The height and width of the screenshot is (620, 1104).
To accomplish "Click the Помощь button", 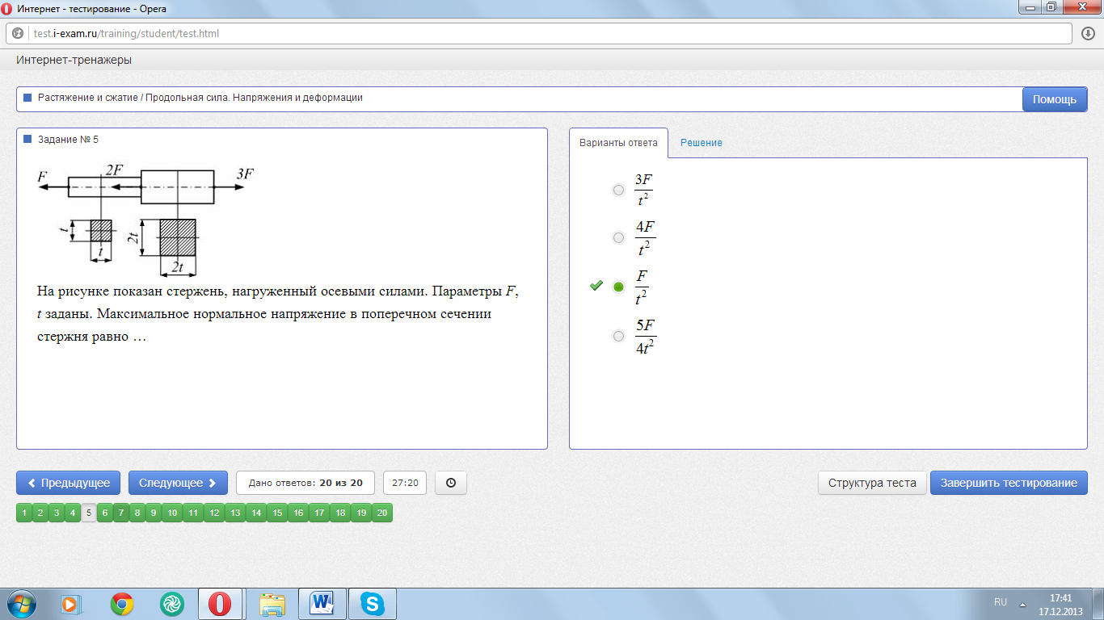I will [x=1055, y=99].
